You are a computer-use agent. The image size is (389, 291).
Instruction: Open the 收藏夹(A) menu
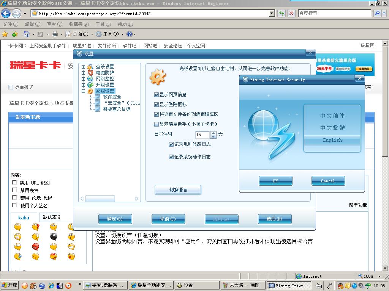pyautogui.click(x=79, y=24)
